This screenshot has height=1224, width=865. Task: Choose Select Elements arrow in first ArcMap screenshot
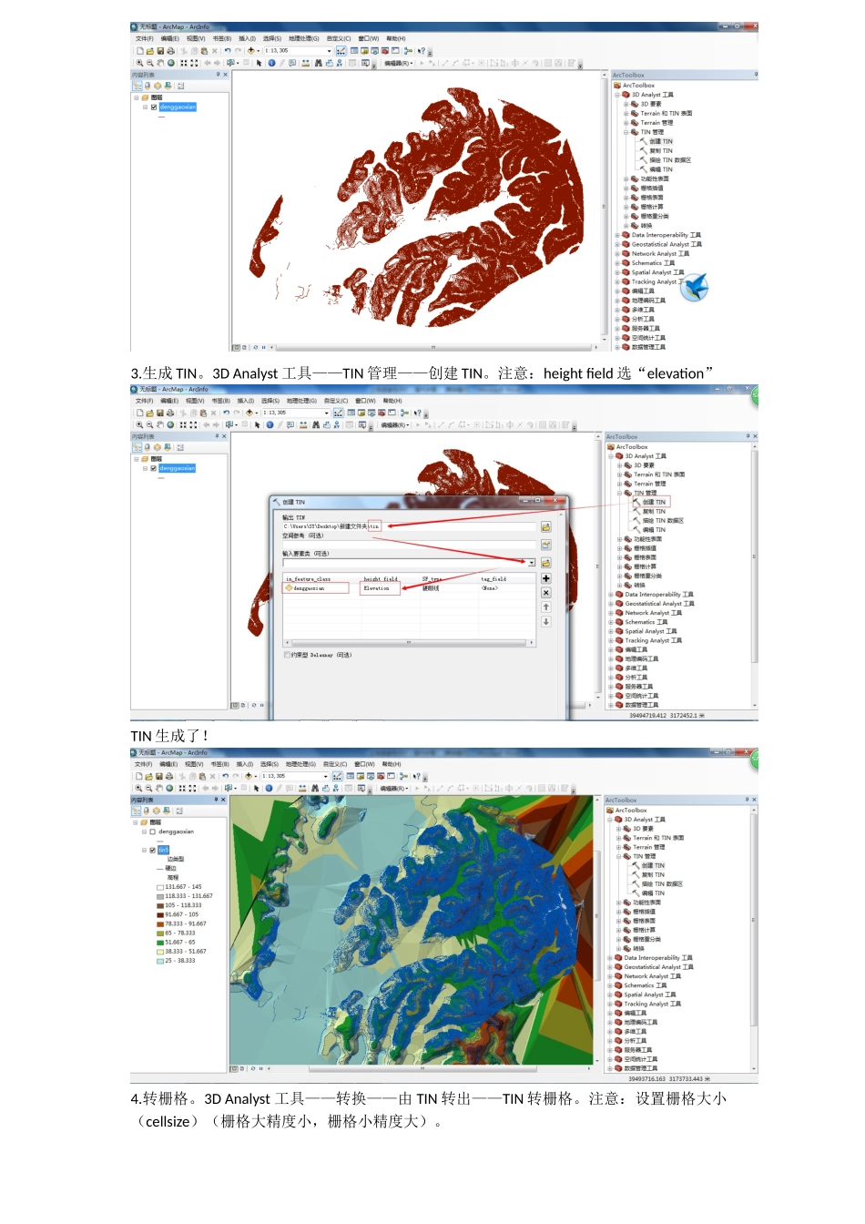tap(259, 63)
